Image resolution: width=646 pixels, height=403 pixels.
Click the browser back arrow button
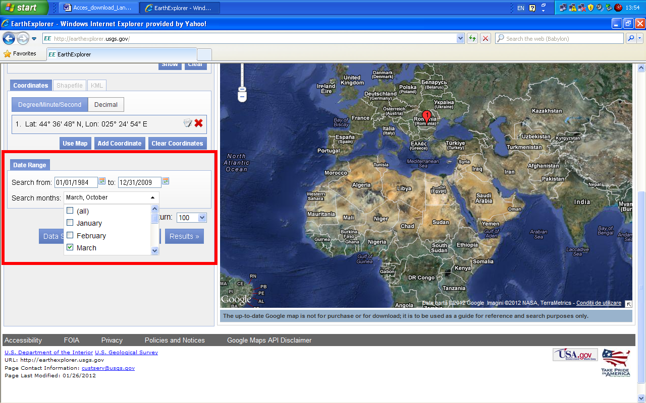[9, 39]
